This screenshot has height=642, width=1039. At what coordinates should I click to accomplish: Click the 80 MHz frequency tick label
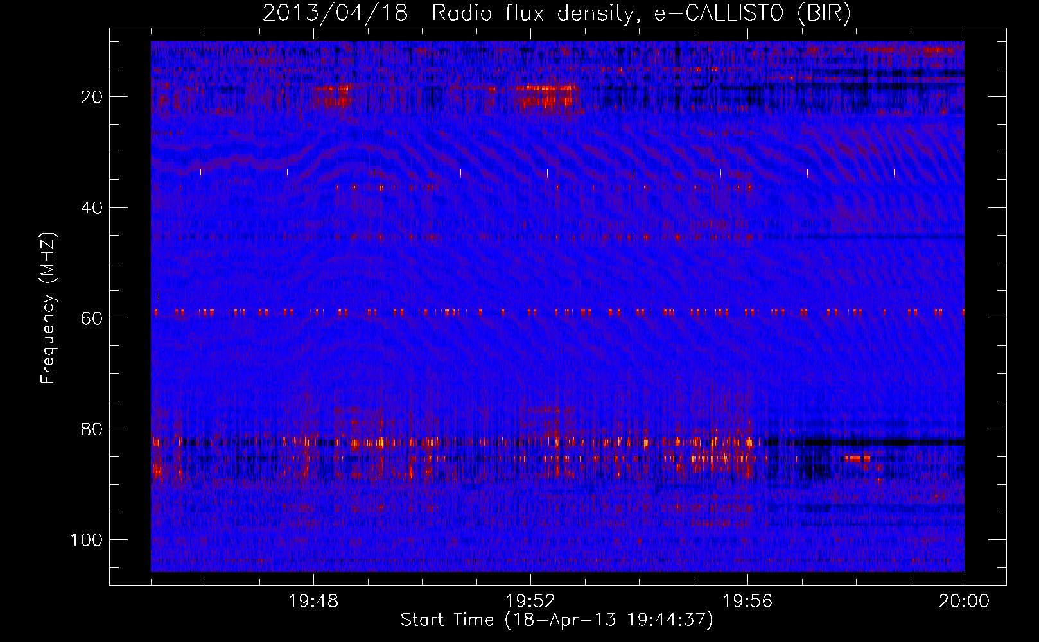(92, 429)
